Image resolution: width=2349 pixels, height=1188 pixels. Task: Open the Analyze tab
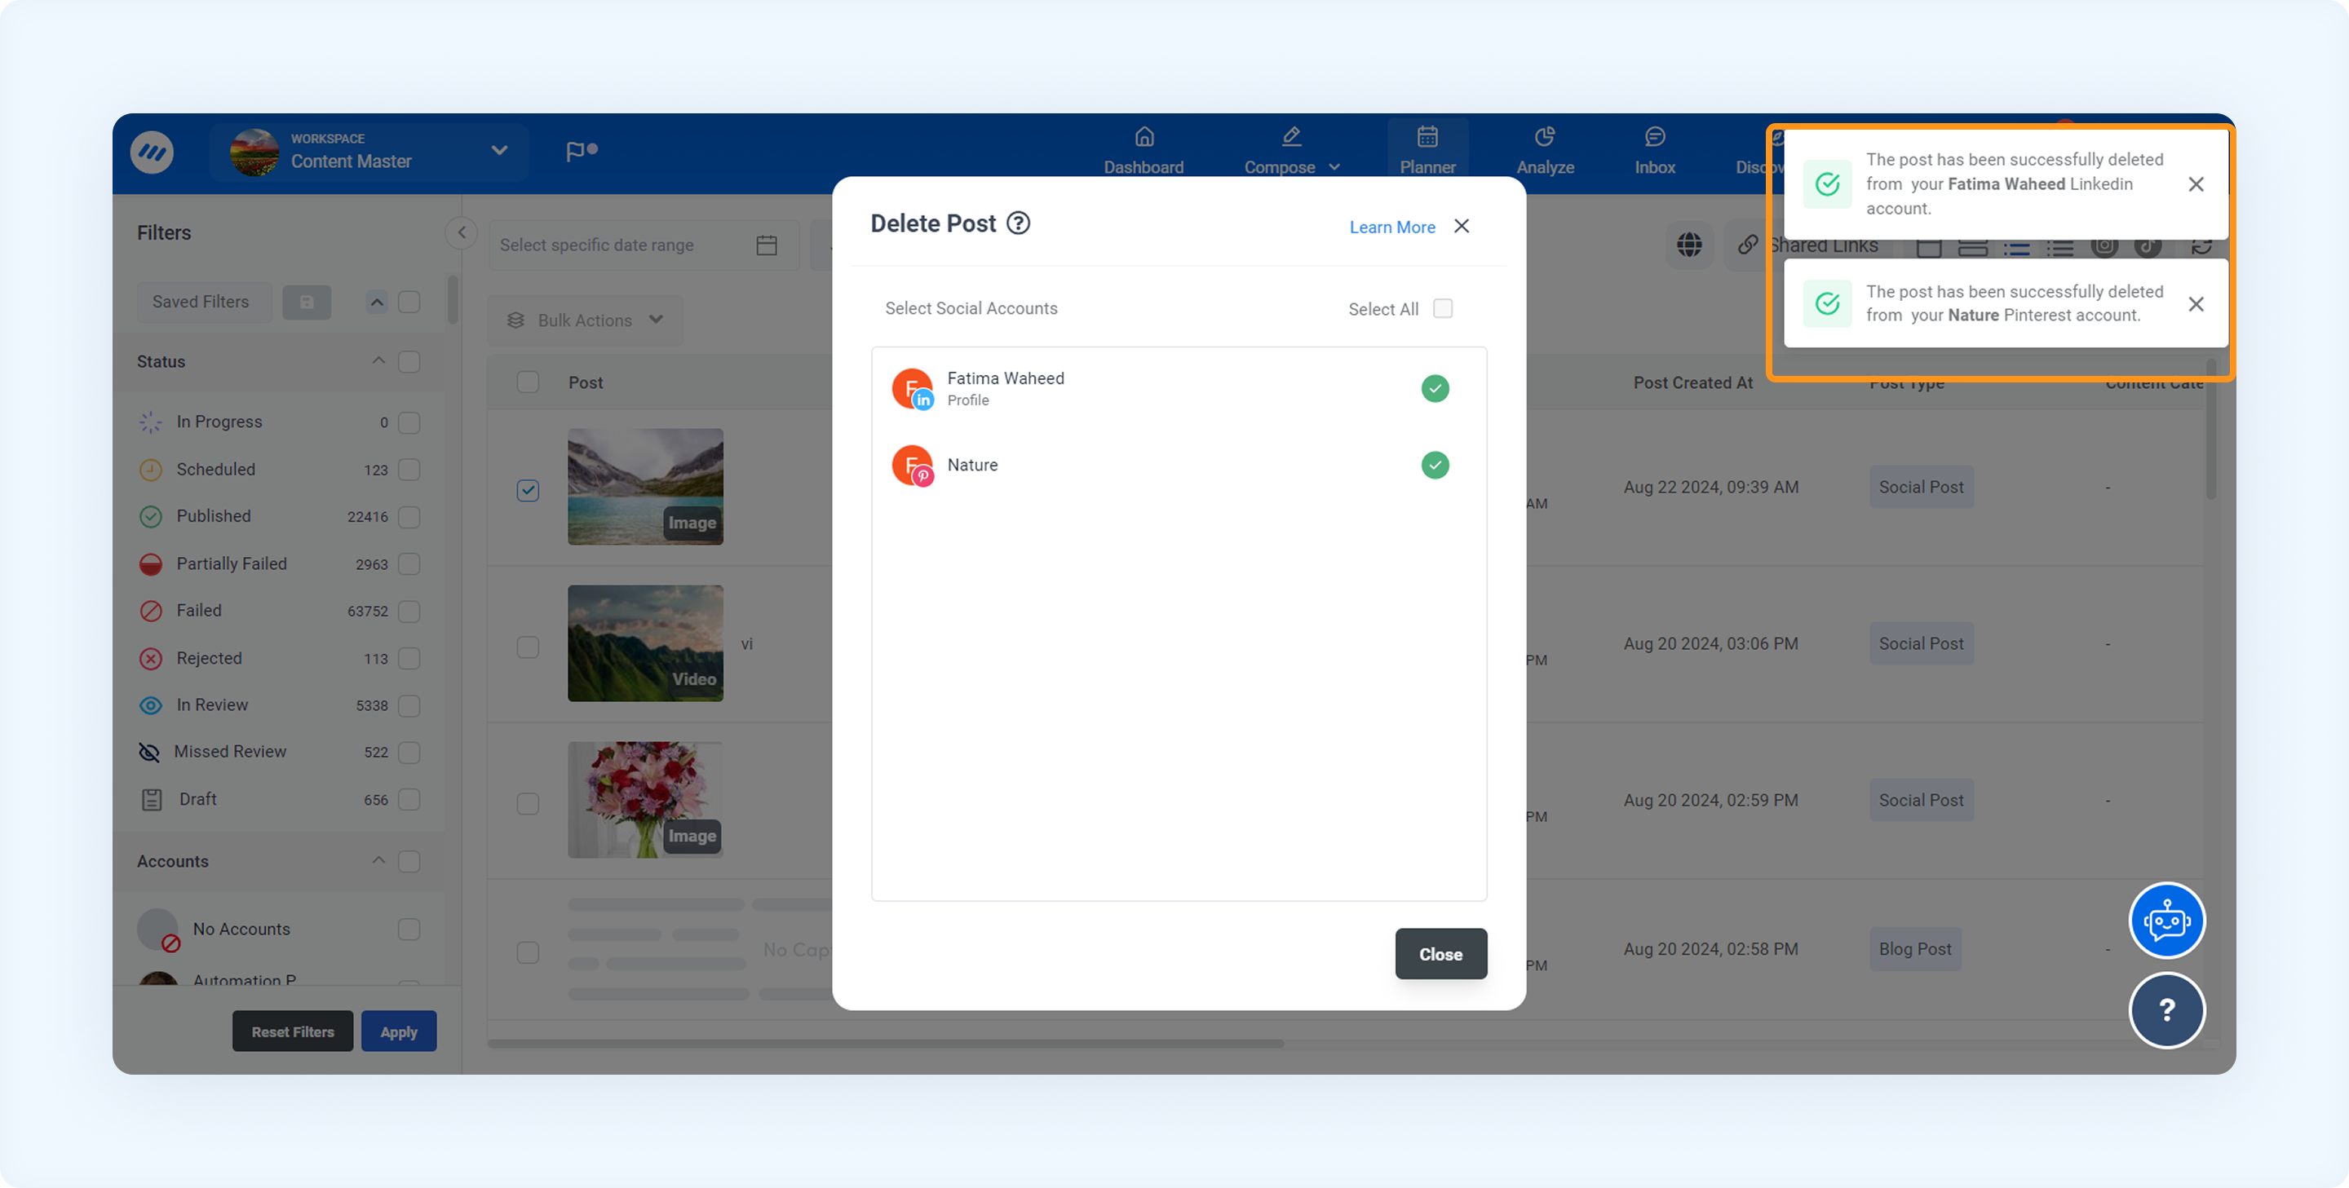pos(1545,152)
